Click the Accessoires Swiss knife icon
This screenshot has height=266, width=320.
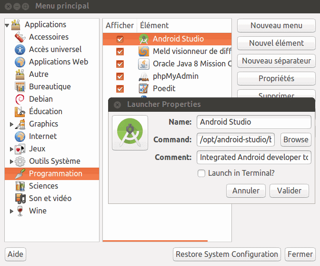pos(20,37)
